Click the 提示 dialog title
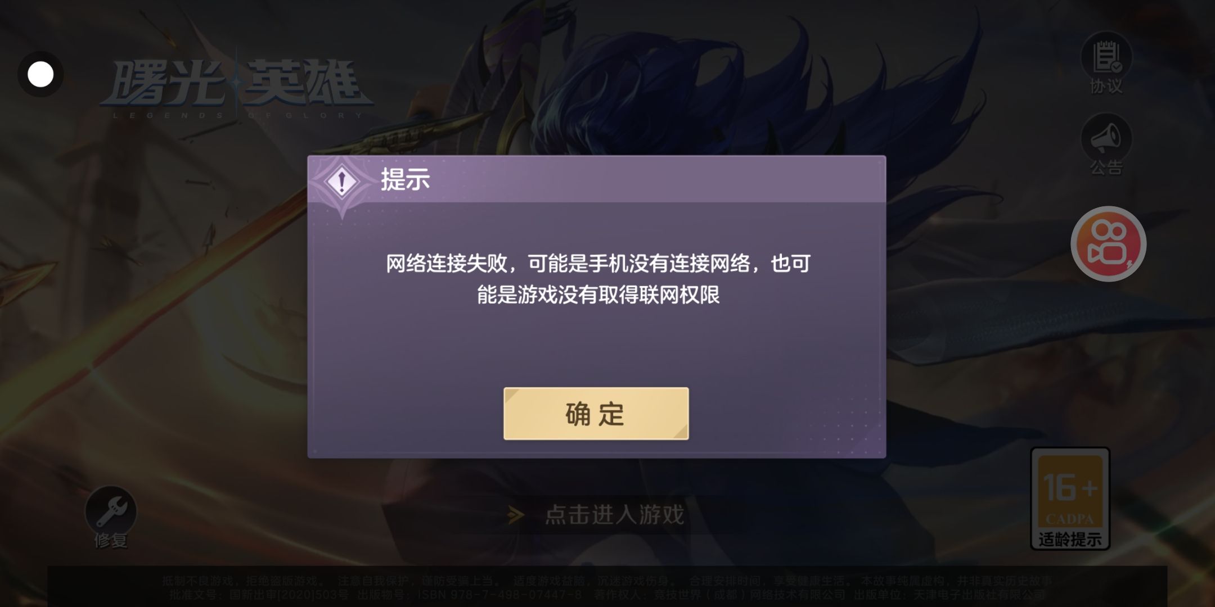 click(405, 180)
